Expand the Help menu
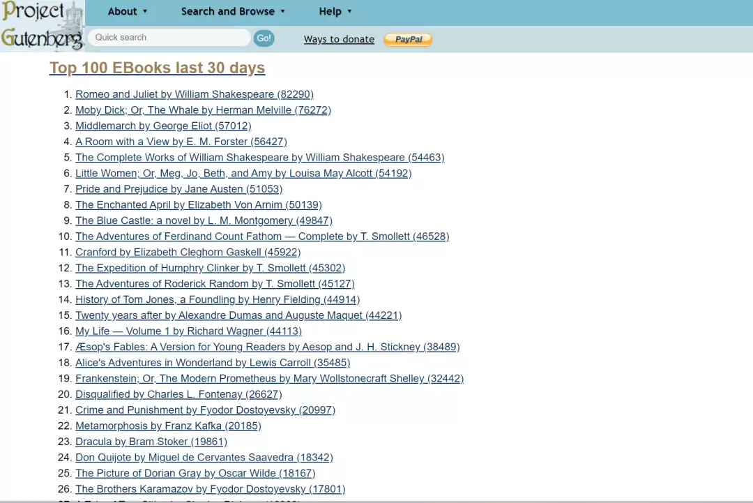The image size is (753, 503). [335, 11]
